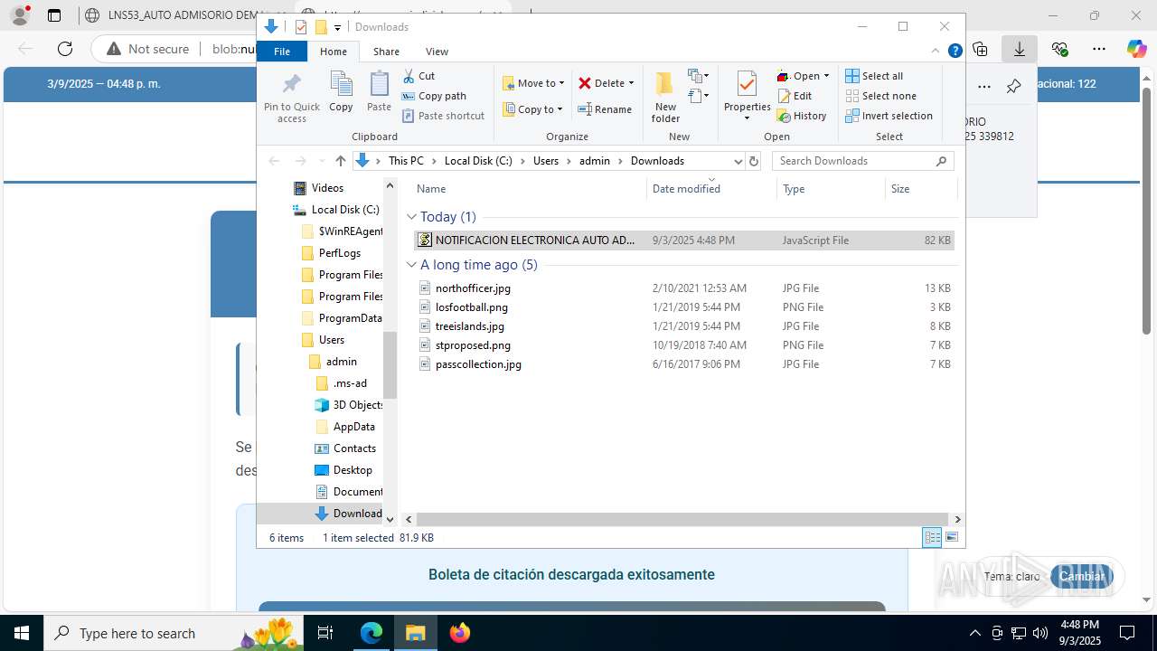Open Copy to dropdown
The image size is (1157, 651).
(x=532, y=109)
